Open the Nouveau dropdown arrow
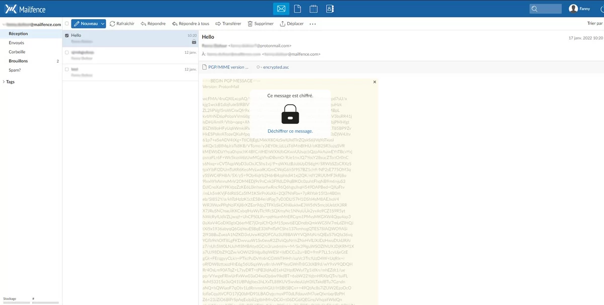 (x=103, y=24)
